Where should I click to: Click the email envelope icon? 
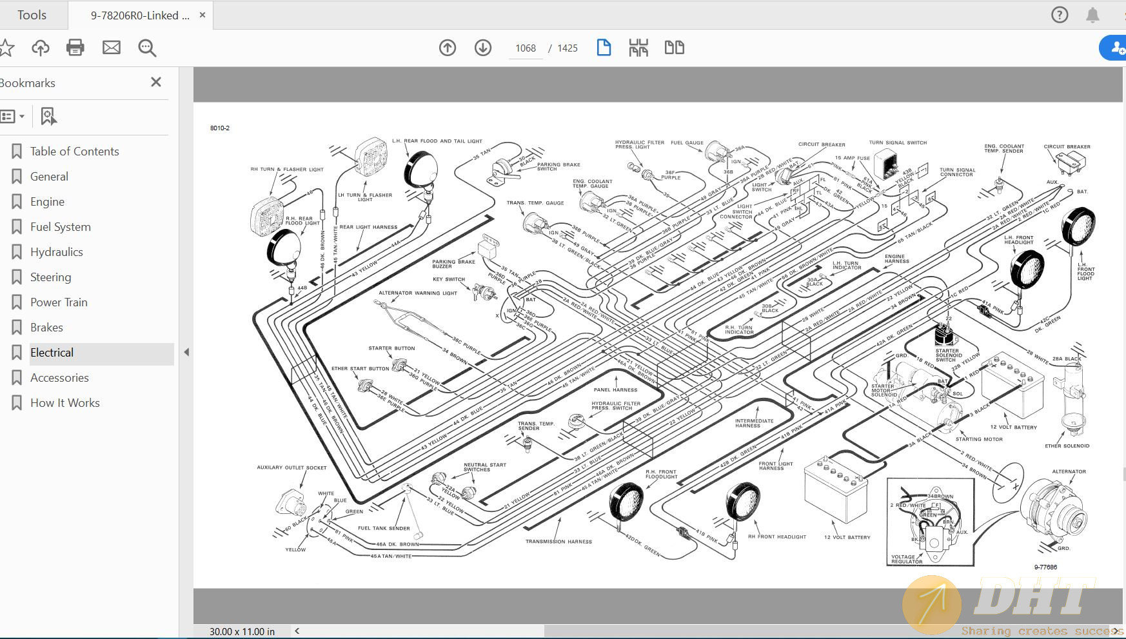[x=112, y=48]
